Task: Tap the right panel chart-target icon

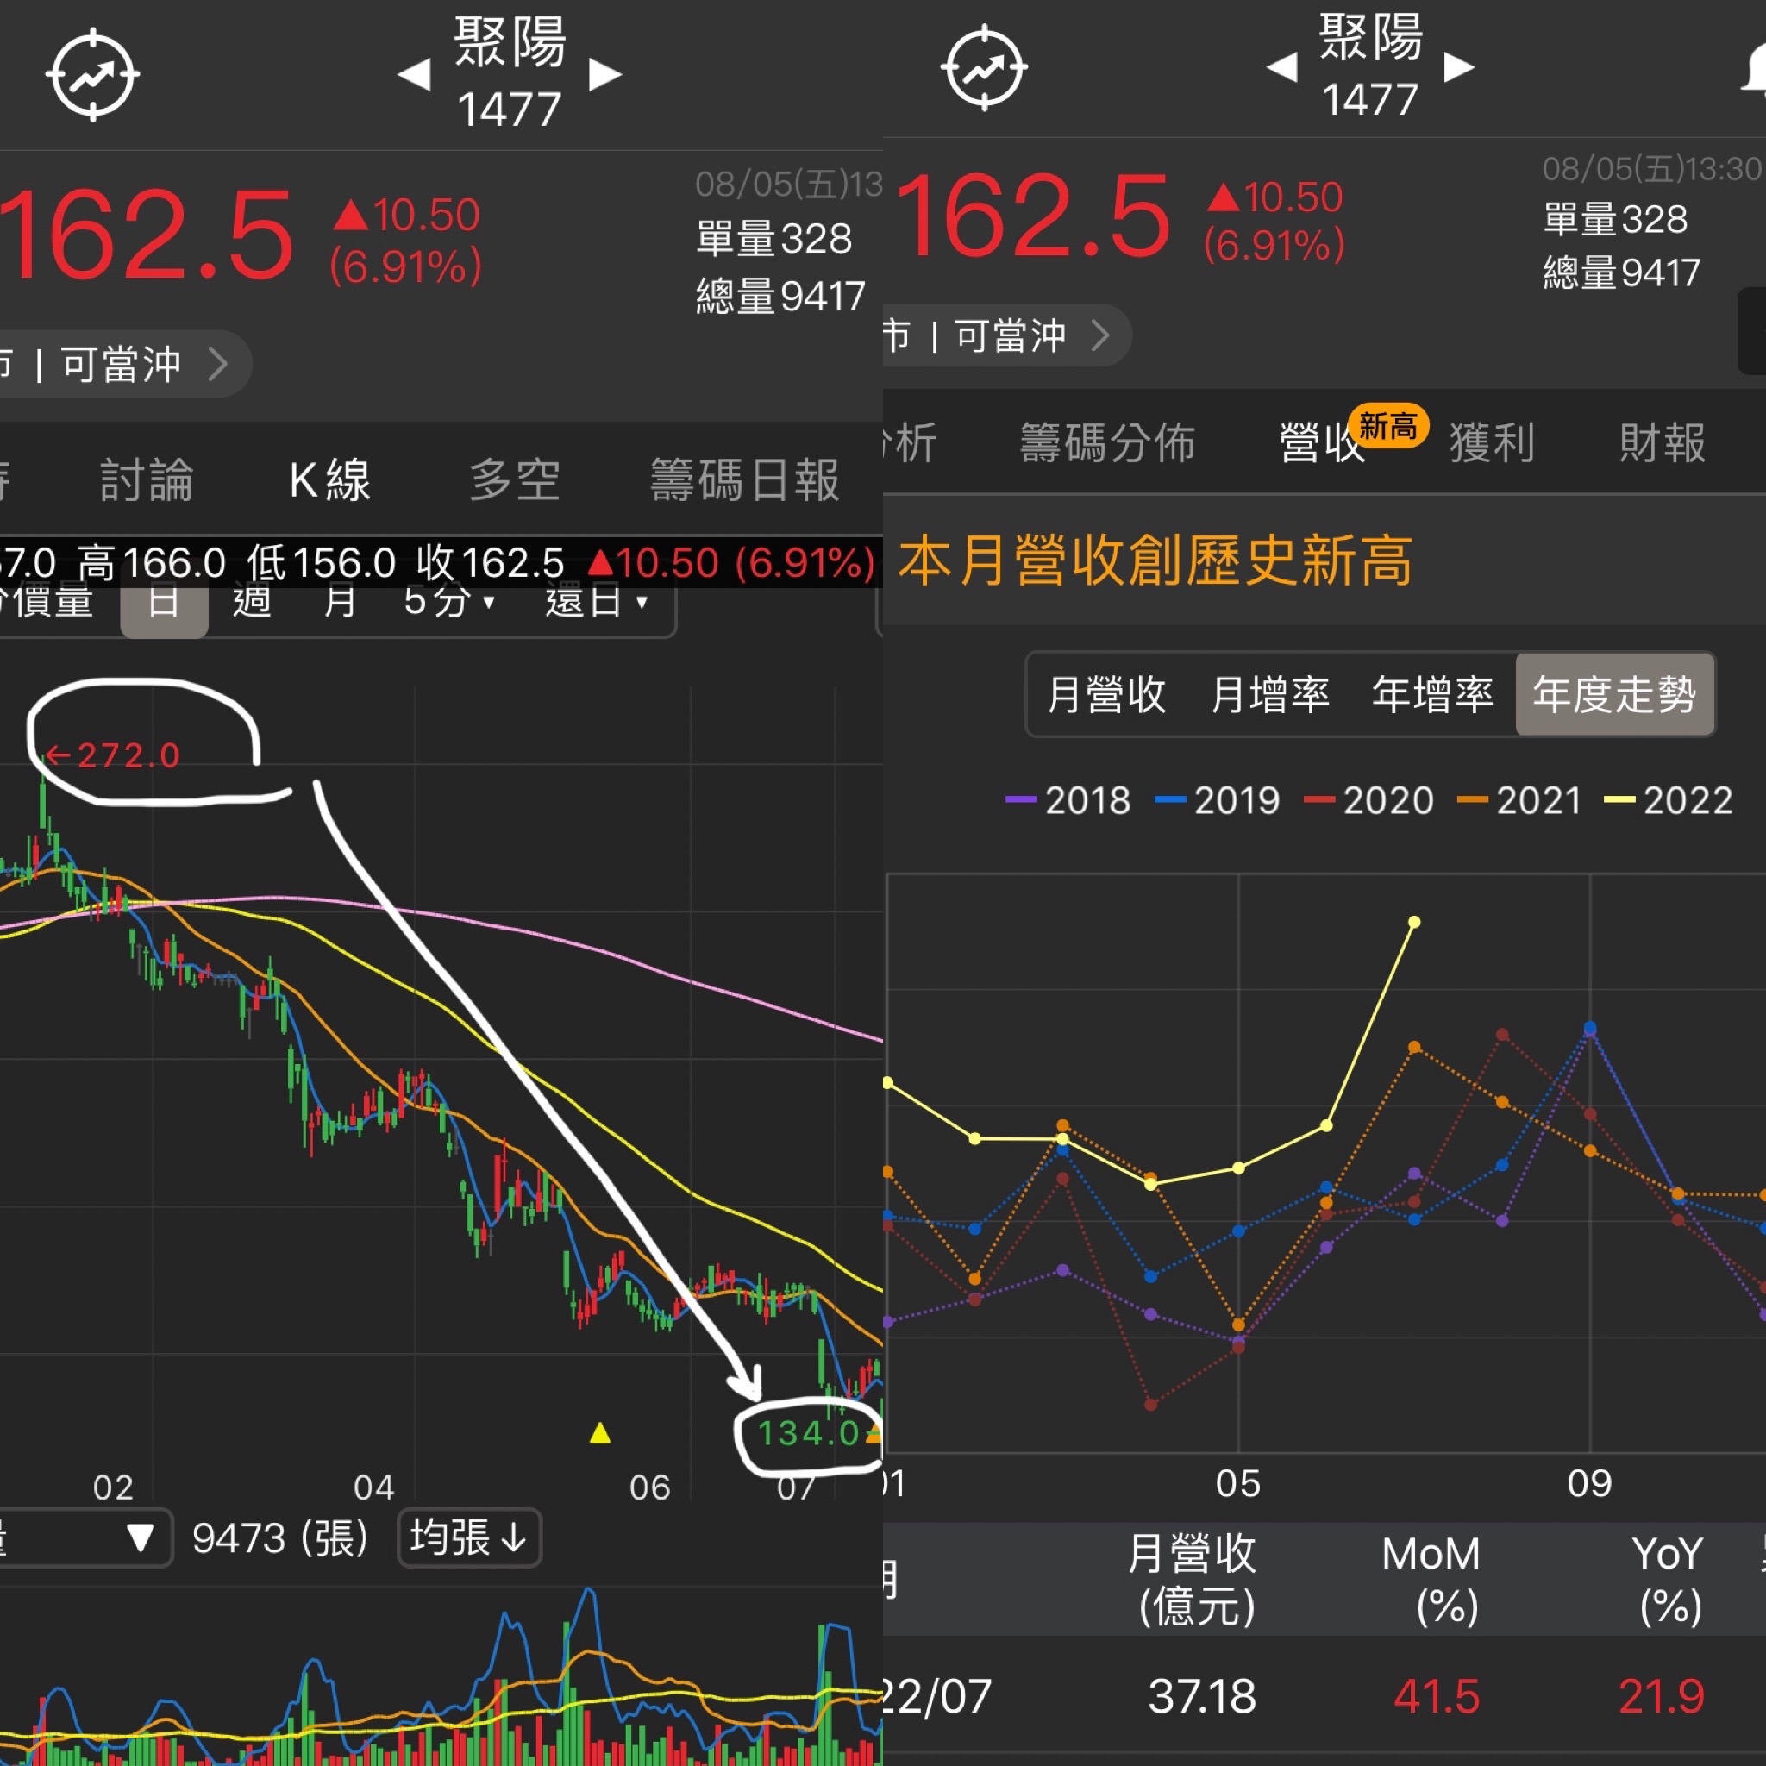Action: pos(984,67)
